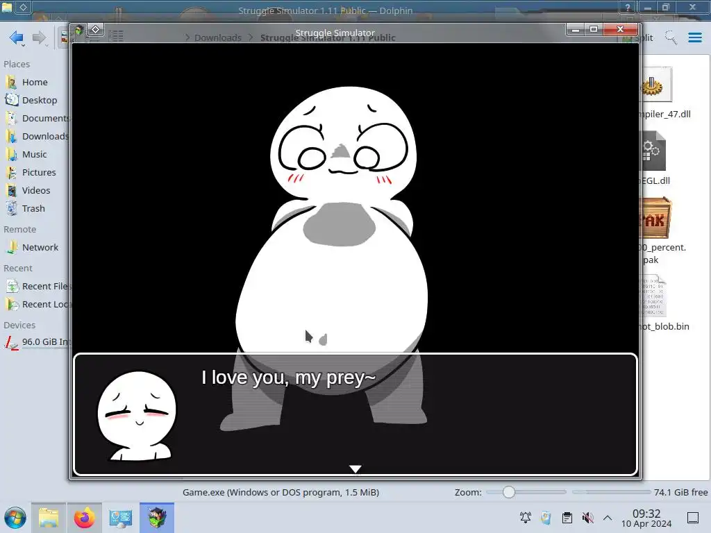Open the Start menu on taskbar
The width and height of the screenshot is (711, 533).
(15, 518)
